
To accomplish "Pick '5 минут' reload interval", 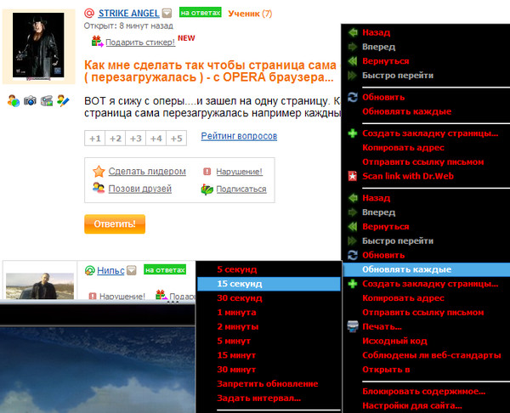I will pos(234,341).
